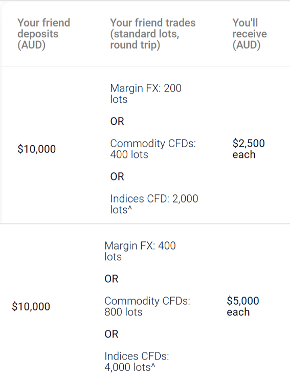Click the 'Your friend trades' column header
The image size is (290, 382).
(x=153, y=34)
